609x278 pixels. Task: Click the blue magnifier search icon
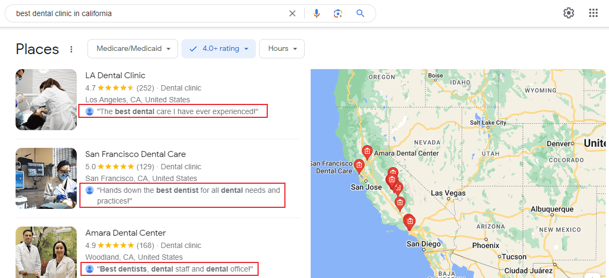coord(361,13)
